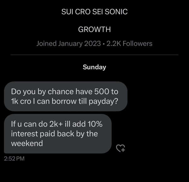Click the horizontal divider under the profile info
The height and width of the screenshot is (182, 189).
pos(94,55)
